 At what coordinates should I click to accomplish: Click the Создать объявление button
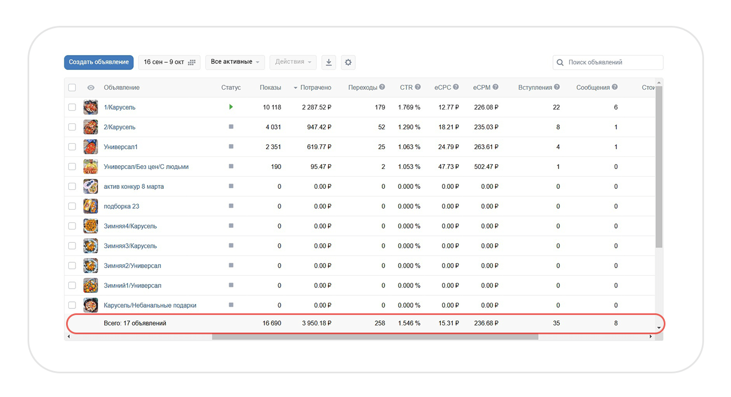click(99, 62)
